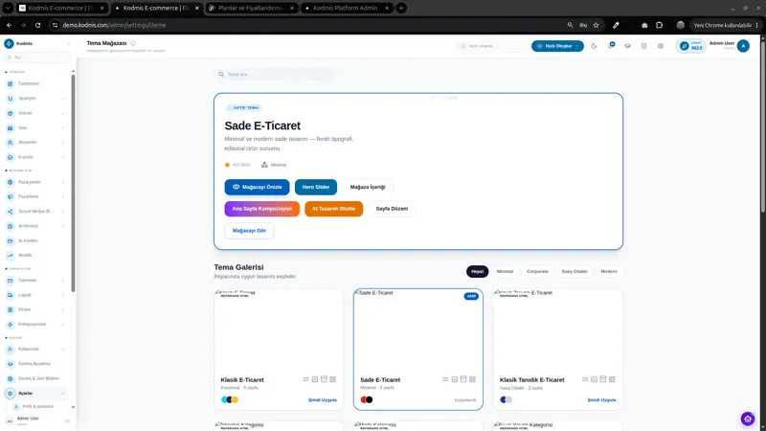Switch to Planlar ve Fiyatlandırma browser tab
The image size is (766, 431).
[251, 8]
